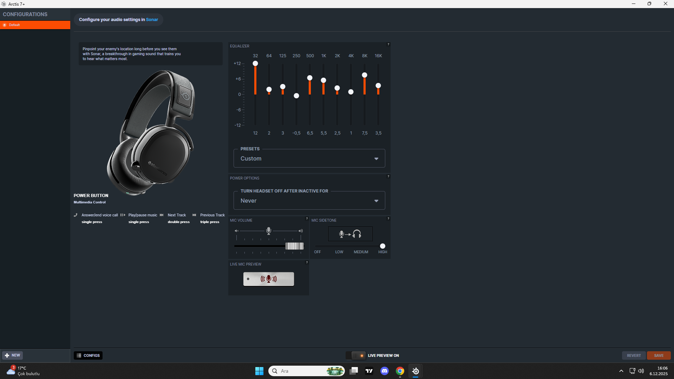Open the Windows Start menu
The image size is (674, 379).
tap(259, 371)
